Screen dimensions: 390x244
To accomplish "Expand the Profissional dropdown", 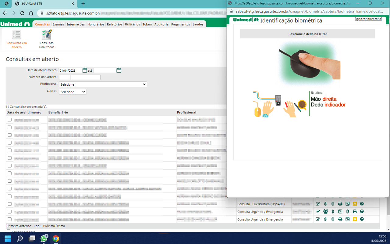I will click(x=103, y=84).
